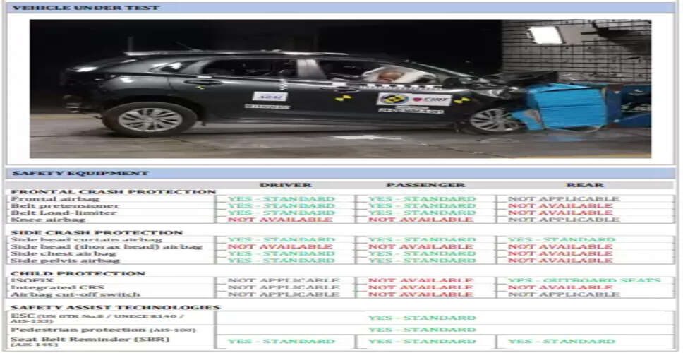Viewport: 683px width, 353px height.
Task: Click the FRONTAL CRASH PROTECTION heading
Action: tap(114, 192)
